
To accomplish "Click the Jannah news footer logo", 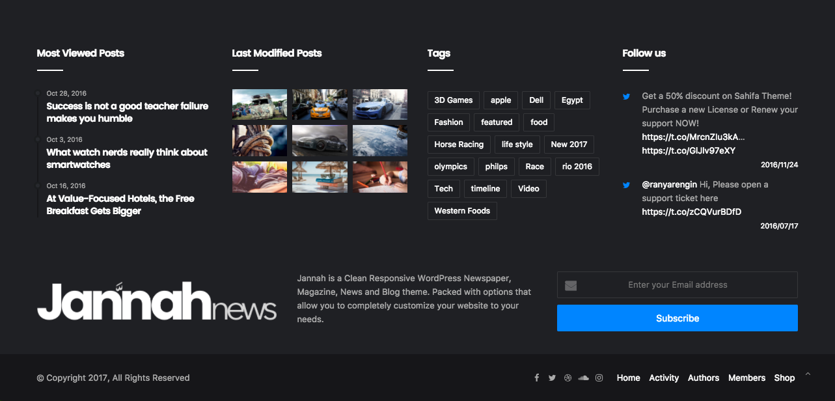I will [157, 301].
